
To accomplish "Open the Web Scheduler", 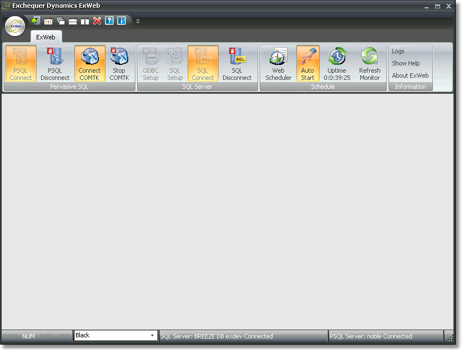I will [279, 64].
